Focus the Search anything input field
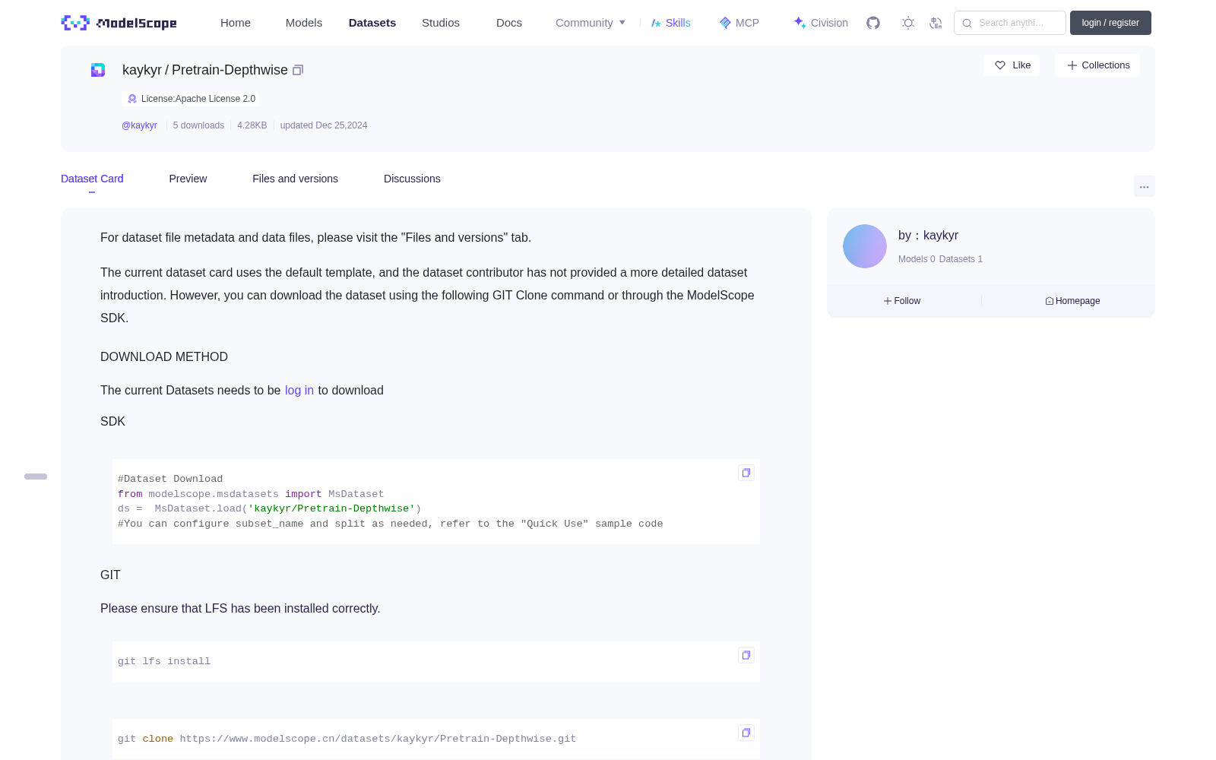The height and width of the screenshot is (760, 1216). [x=1010, y=23]
